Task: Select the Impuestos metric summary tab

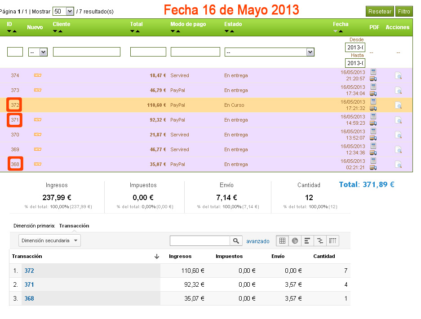Action: (143, 196)
